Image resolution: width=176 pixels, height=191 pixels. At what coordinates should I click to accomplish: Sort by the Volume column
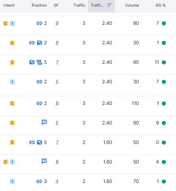[x=132, y=5]
